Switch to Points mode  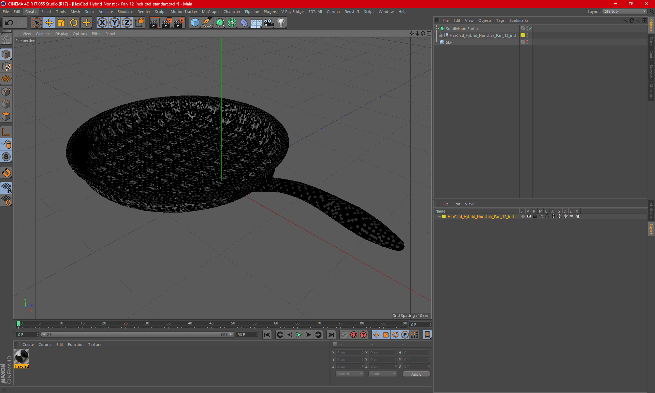tap(6, 92)
